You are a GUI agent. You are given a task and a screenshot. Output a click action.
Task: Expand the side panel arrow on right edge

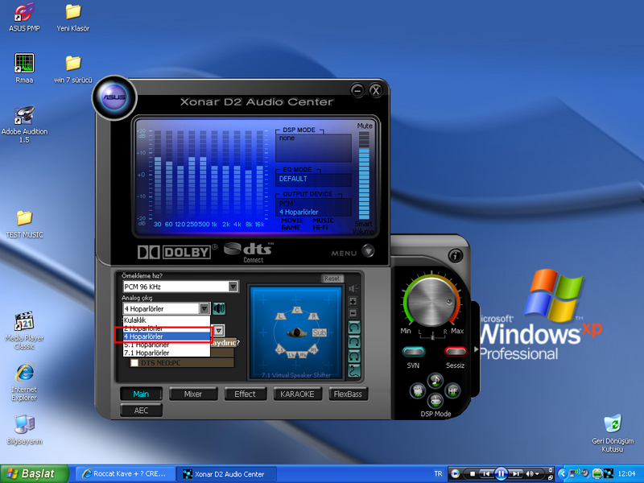(476, 349)
